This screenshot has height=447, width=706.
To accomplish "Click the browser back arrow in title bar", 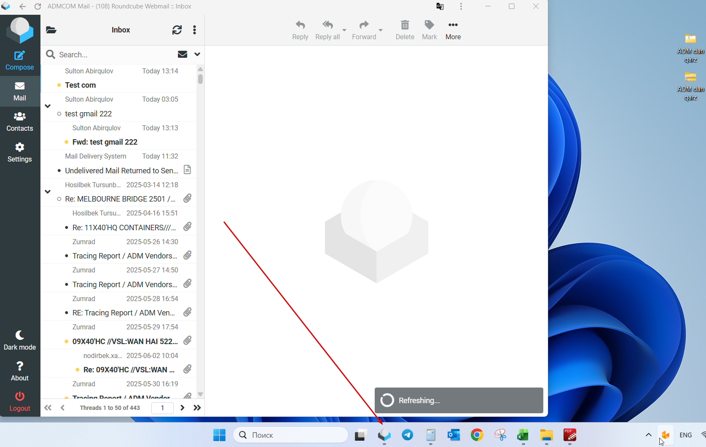I will (x=22, y=6).
